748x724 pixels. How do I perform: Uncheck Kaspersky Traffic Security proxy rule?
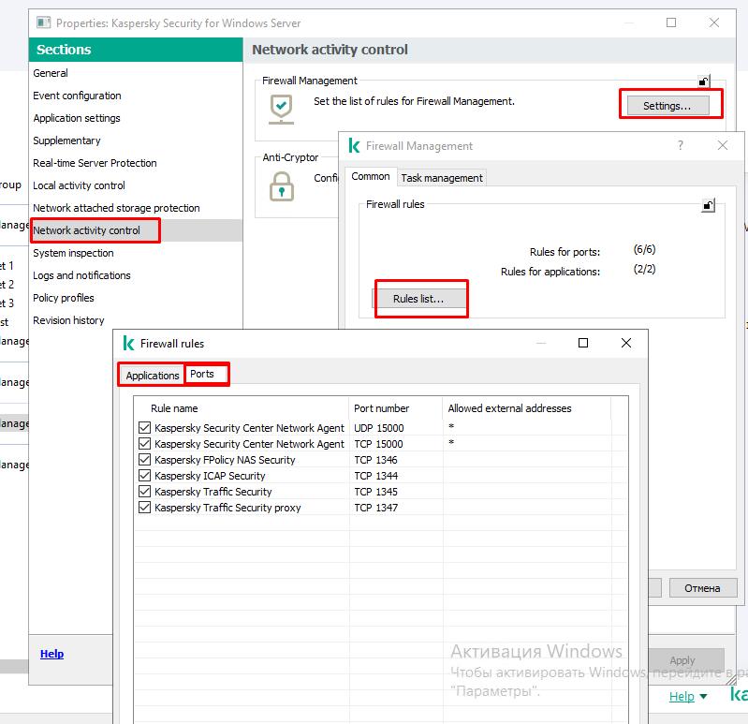[x=144, y=507]
